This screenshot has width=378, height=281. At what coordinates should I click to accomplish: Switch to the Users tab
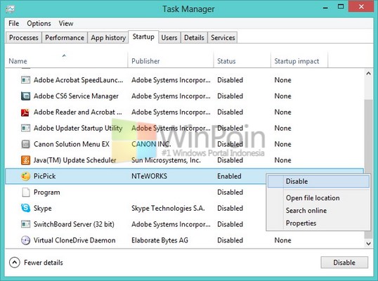pos(169,38)
